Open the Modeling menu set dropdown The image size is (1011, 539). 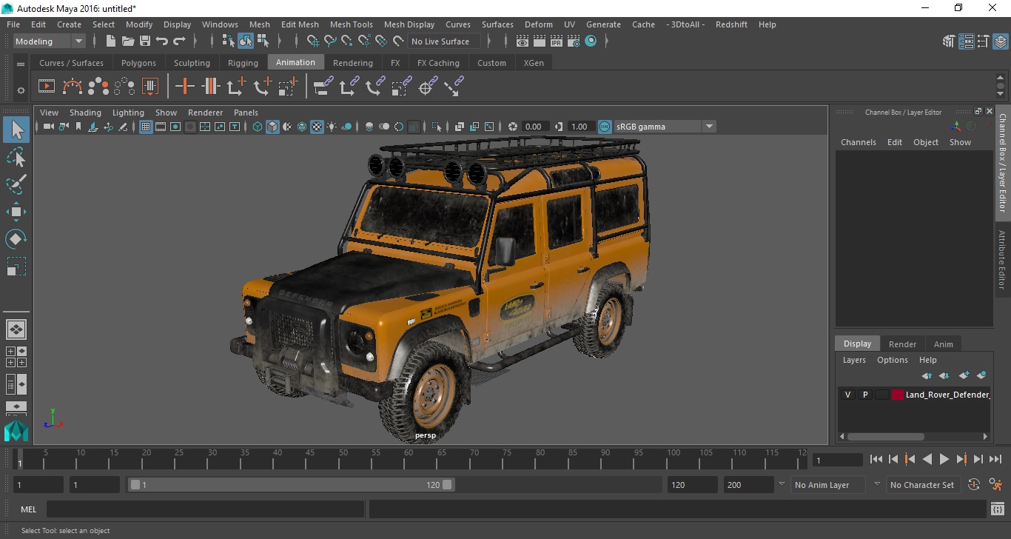pos(50,41)
